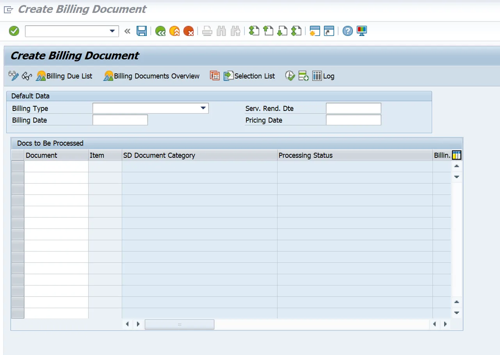This screenshot has width=500, height=355.
Task: Click the orange Exit icon
Action: [174, 31]
